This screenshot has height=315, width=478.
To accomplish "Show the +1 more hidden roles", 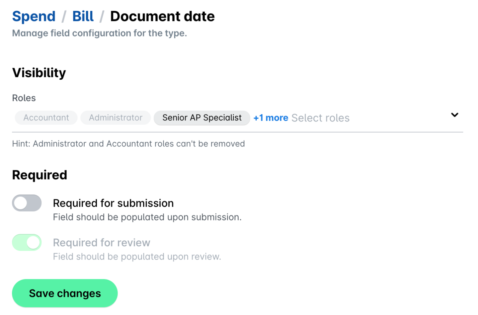I will point(271,118).
